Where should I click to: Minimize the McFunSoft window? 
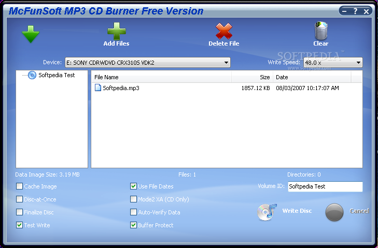point(344,11)
